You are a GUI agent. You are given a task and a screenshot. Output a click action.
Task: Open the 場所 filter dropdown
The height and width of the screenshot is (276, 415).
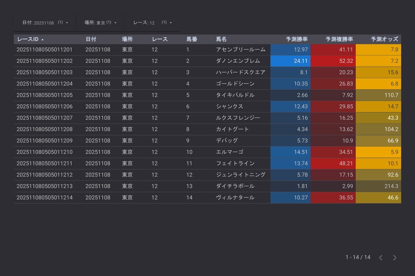coord(100,22)
